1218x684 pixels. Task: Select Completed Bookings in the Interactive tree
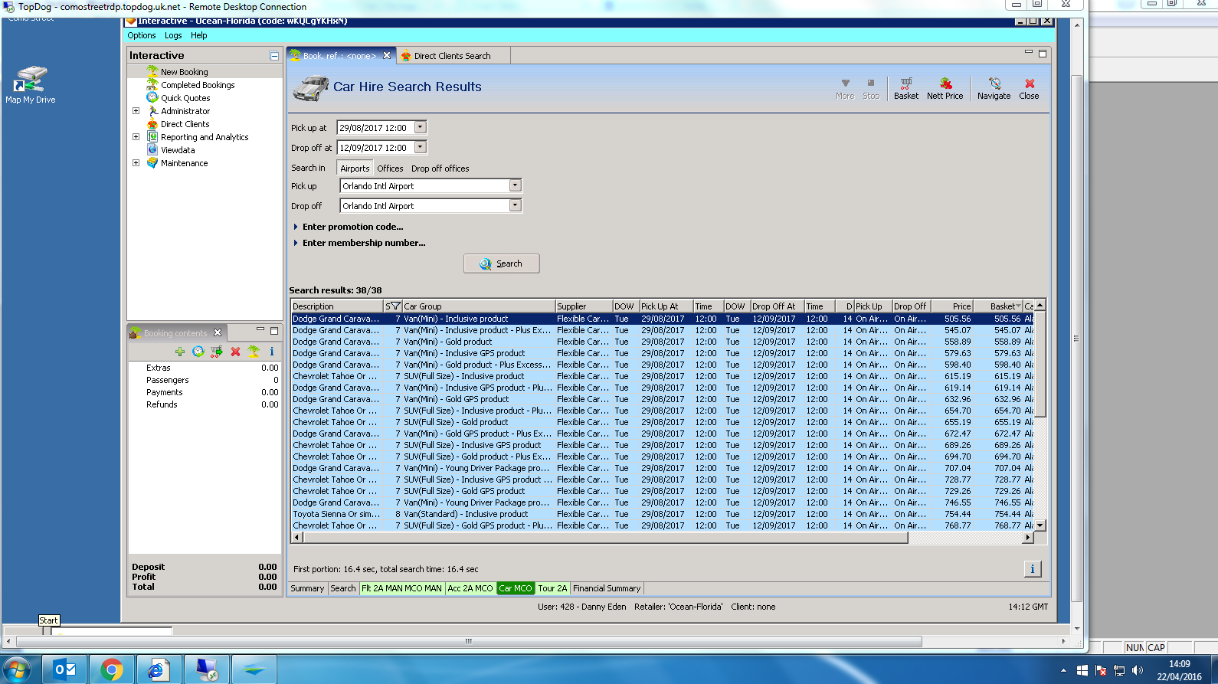[x=198, y=85]
